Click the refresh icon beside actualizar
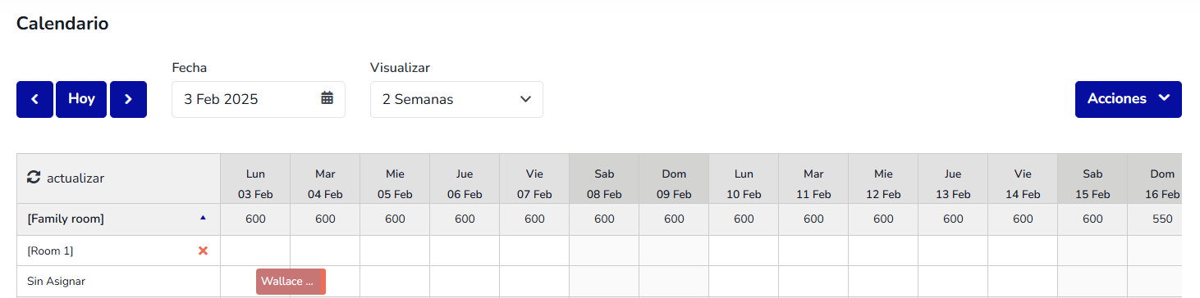The image size is (1200, 298). (x=34, y=178)
